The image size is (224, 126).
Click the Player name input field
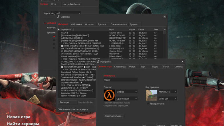(x=120, y=80)
